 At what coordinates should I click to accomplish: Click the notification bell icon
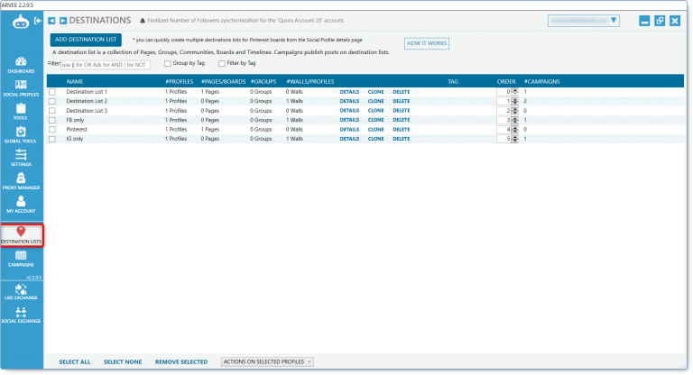(x=143, y=20)
